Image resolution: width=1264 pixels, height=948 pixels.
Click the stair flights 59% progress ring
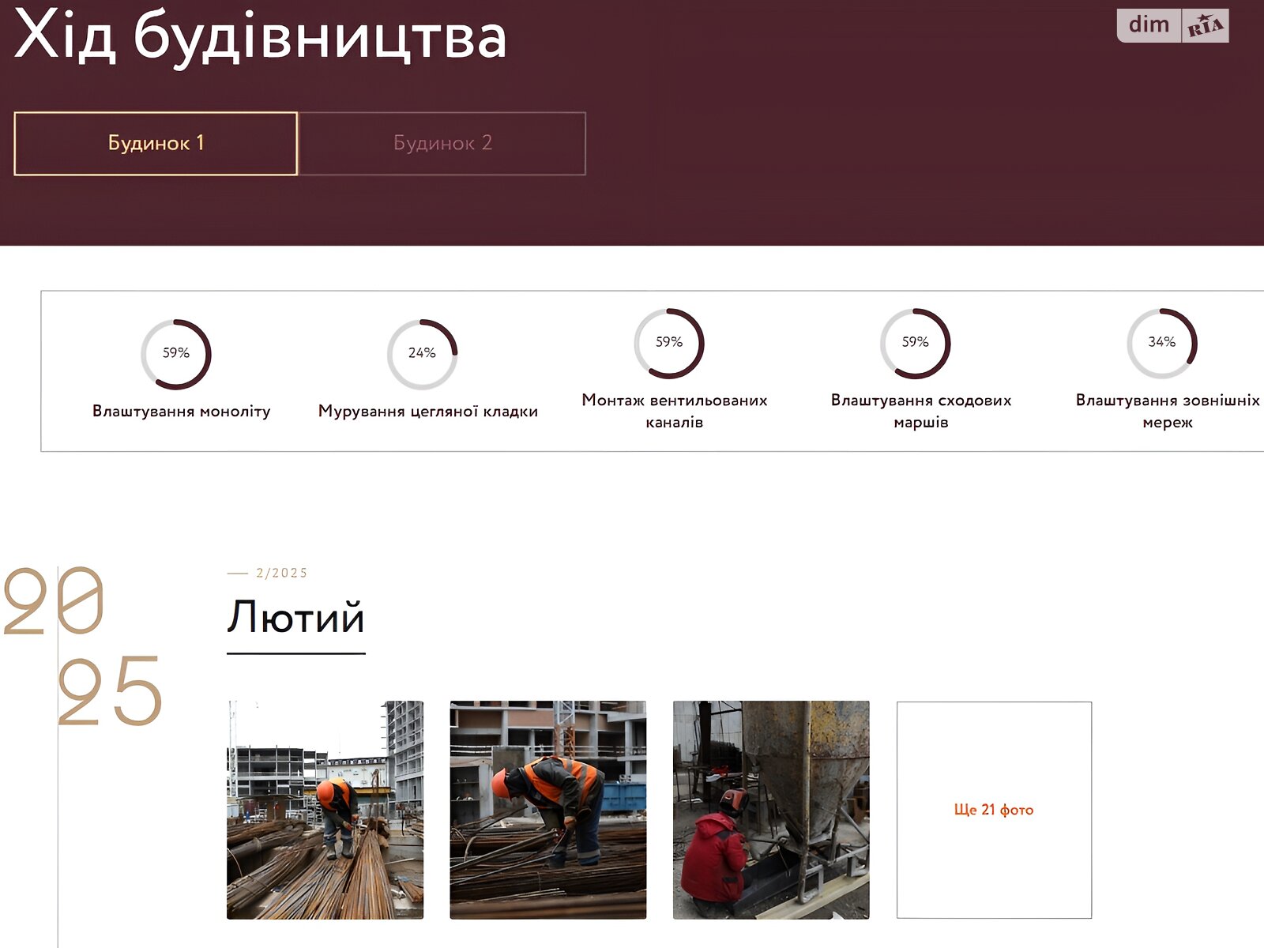[915, 343]
